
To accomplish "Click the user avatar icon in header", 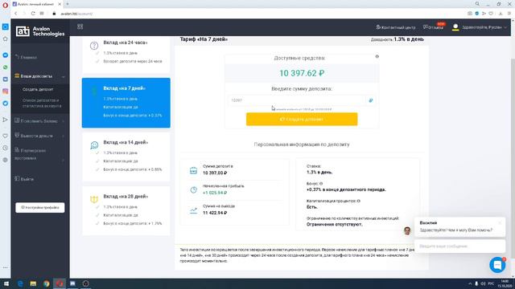I will tap(455, 27).
